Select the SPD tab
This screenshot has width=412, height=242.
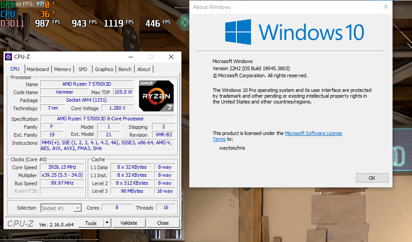pyautogui.click(x=83, y=69)
